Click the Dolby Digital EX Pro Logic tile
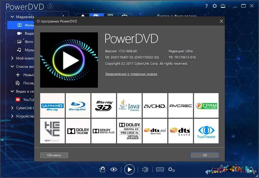Screen dimensions: 259x178 pos(129,131)
